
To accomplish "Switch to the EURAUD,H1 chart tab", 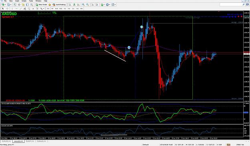I will (x=42, y=141).
